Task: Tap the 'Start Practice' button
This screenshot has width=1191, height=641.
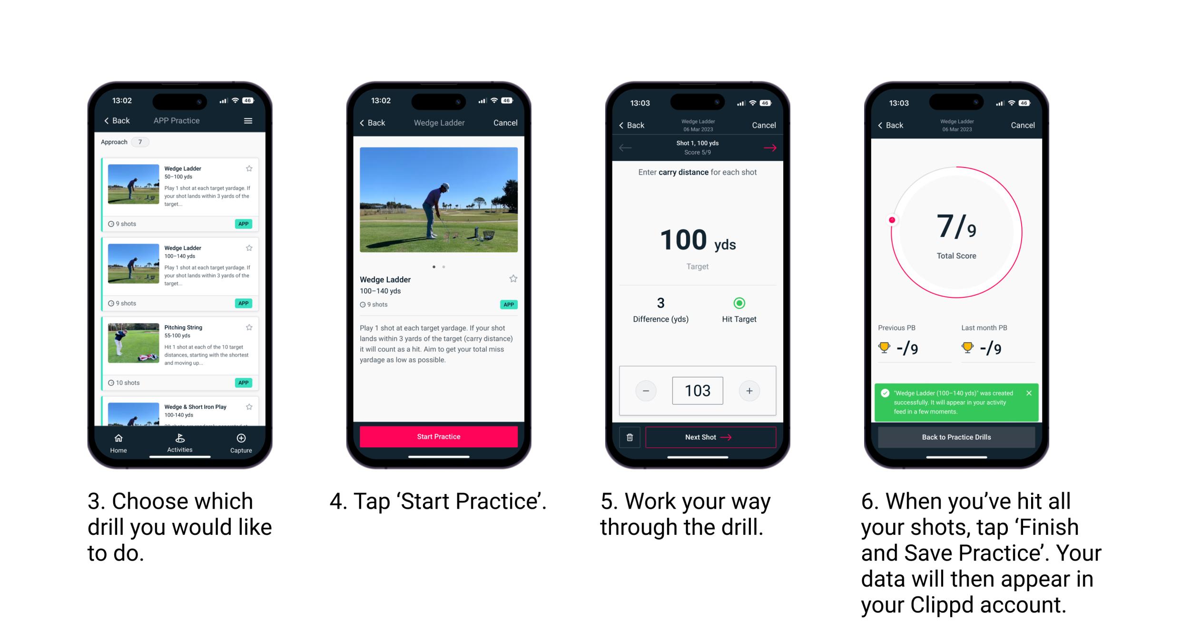Action: click(439, 436)
